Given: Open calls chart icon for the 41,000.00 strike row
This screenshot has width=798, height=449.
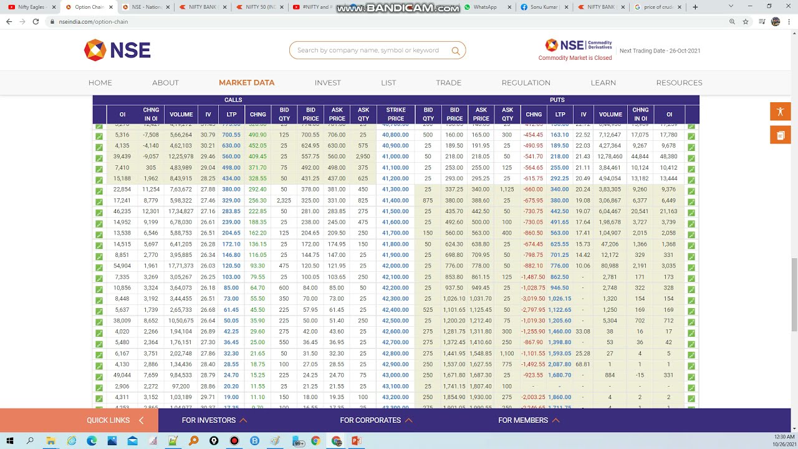Looking at the screenshot, I should pyautogui.click(x=99, y=157).
